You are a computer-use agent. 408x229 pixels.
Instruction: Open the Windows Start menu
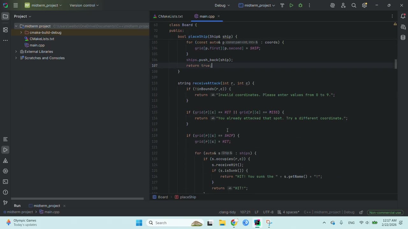click(x=139, y=223)
